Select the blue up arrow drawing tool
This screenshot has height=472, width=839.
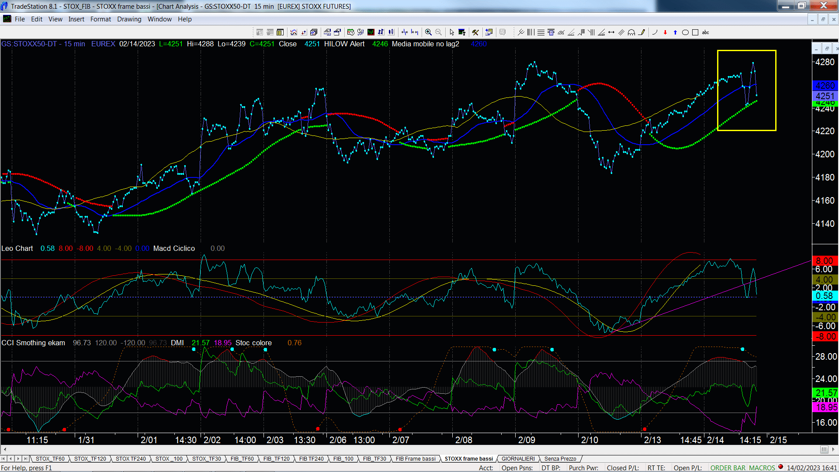pos(675,32)
